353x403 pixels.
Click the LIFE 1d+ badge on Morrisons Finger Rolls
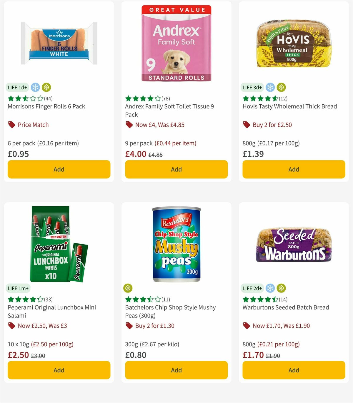[x=17, y=87]
